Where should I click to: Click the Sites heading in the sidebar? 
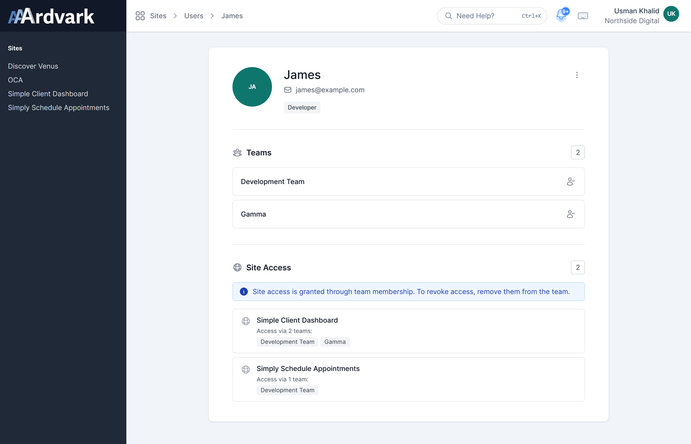point(15,48)
